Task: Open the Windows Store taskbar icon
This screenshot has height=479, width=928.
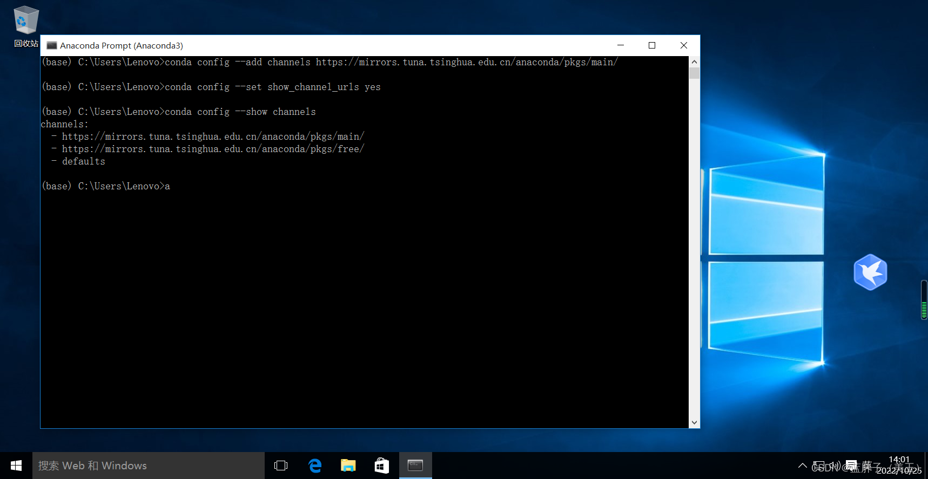Action: click(382, 466)
